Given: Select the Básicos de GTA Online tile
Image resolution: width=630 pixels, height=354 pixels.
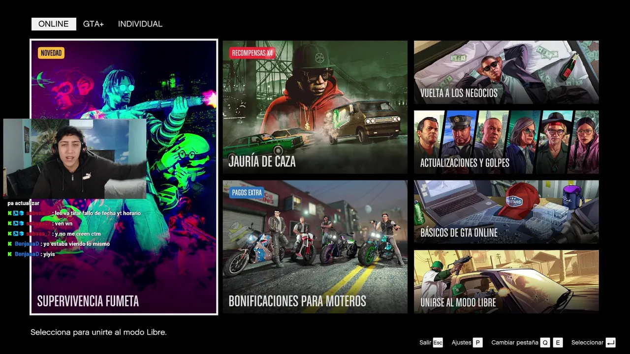Looking at the screenshot, I should pos(506,212).
